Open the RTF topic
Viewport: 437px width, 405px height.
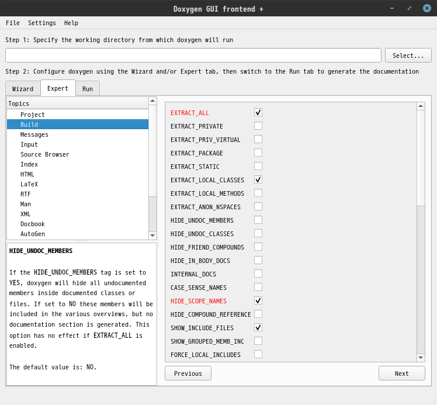78,194
